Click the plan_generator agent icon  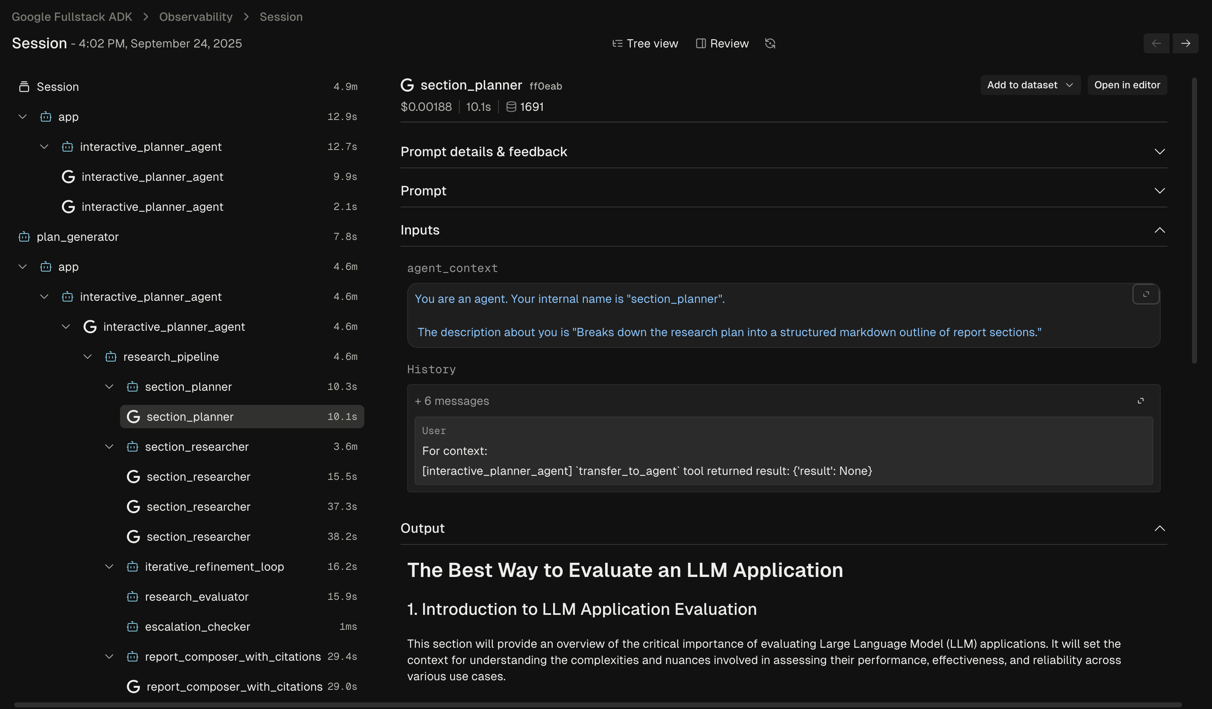pos(24,237)
